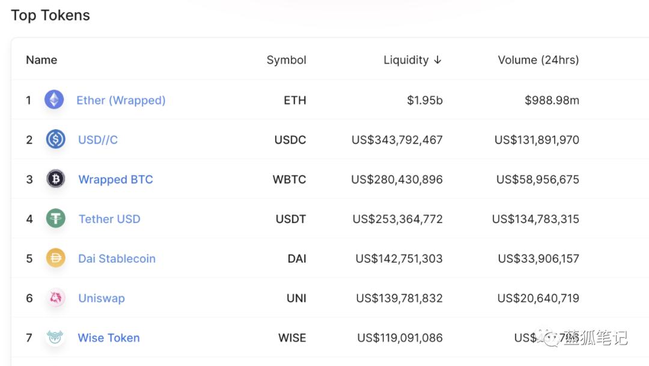Open the Uniswap token link
This screenshot has width=649, height=366.
click(102, 298)
